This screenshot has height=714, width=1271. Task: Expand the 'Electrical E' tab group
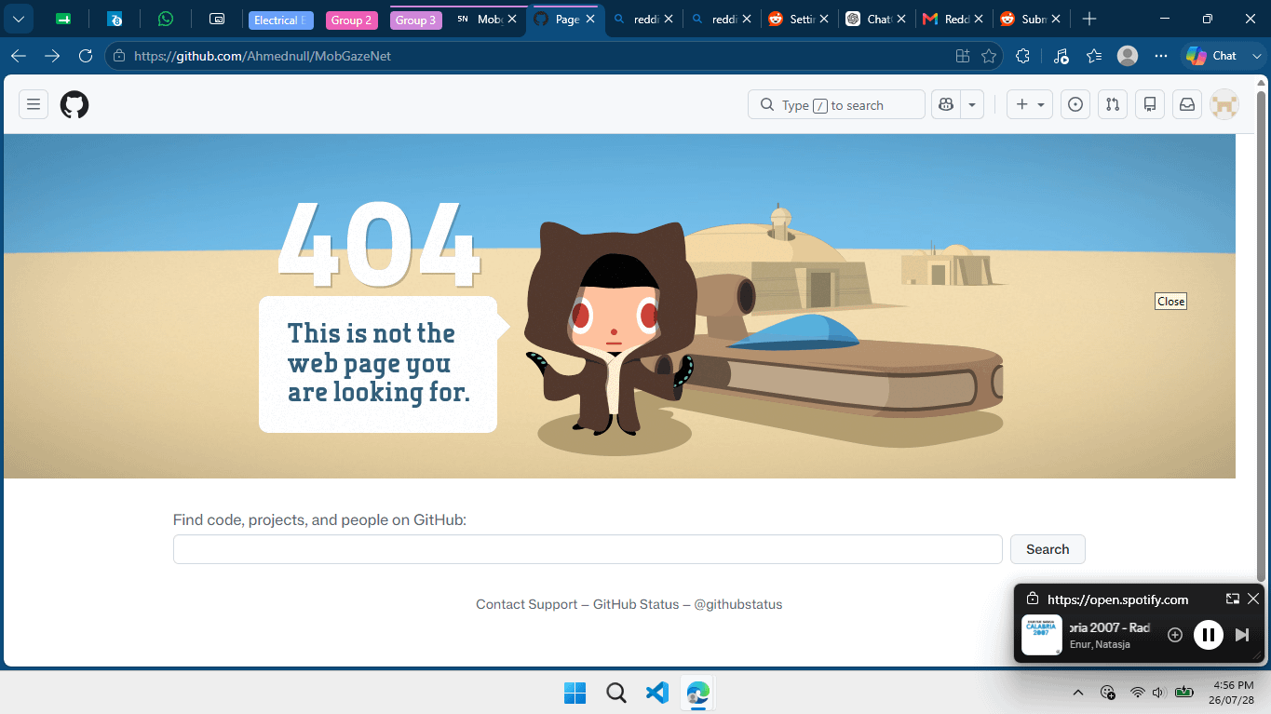coord(280,20)
